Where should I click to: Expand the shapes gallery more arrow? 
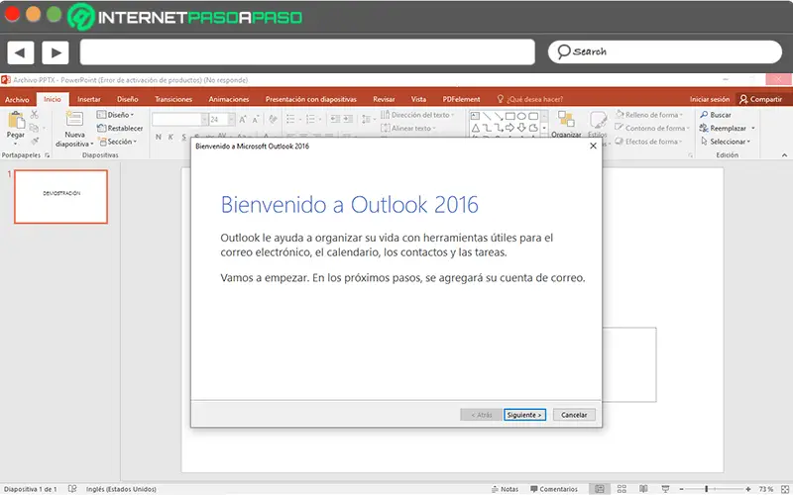point(544,129)
